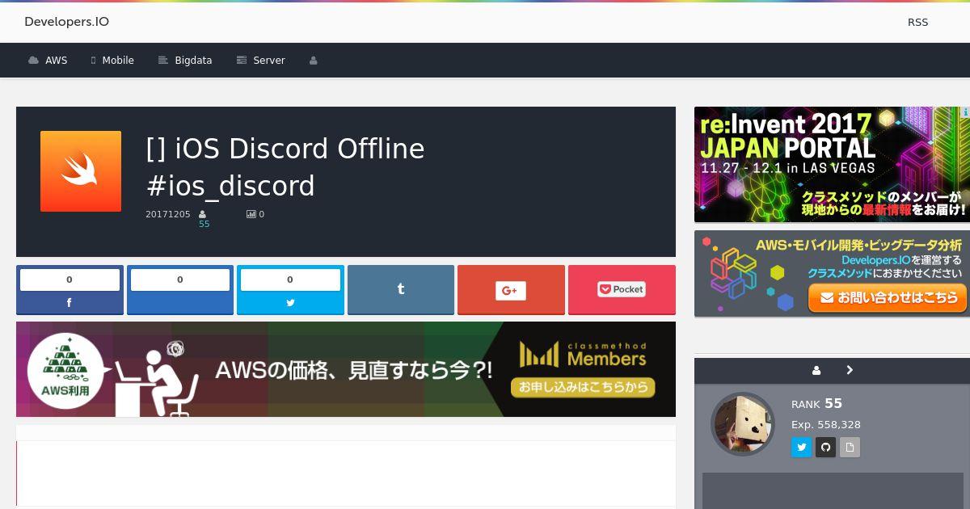Open the Developers.IO contact banner
Image resolution: width=970 pixels, height=509 pixels.
tap(832, 273)
